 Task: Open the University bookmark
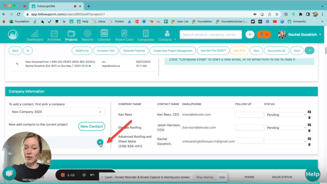pyautogui.click(x=297, y=21)
